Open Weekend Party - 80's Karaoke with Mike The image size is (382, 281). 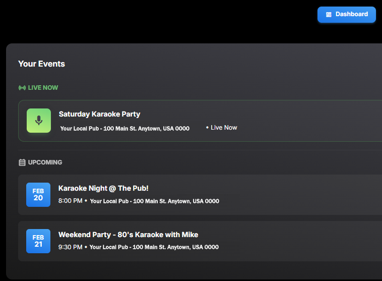[x=128, y=235]
